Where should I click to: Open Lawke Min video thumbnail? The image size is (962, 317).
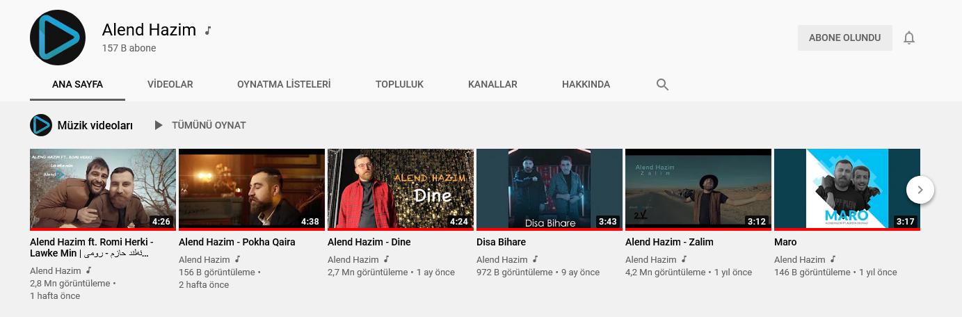pos(103,189)
